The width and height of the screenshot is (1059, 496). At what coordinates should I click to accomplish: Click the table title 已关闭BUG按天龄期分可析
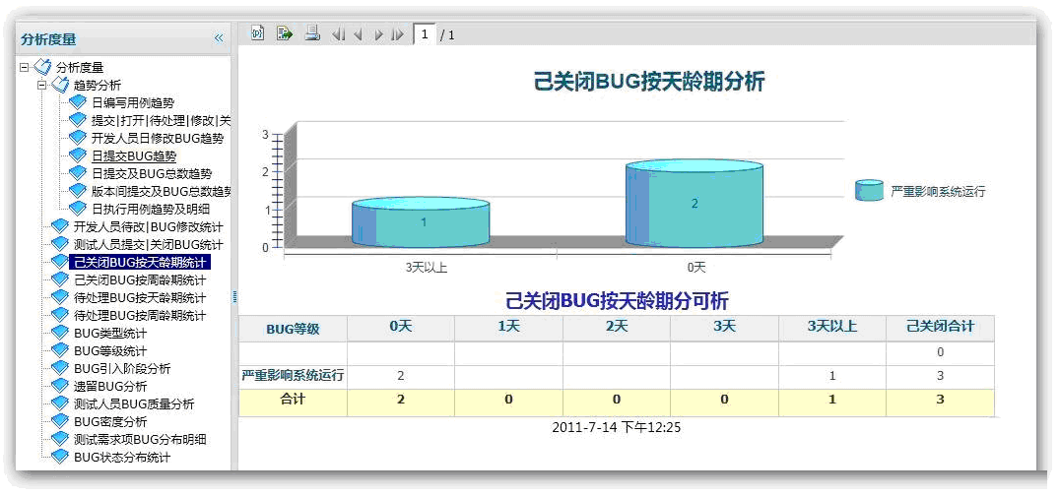click(x=617, y=300)
